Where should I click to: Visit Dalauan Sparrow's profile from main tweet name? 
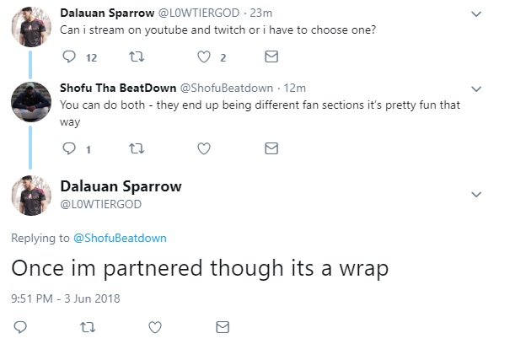[121, 186]
